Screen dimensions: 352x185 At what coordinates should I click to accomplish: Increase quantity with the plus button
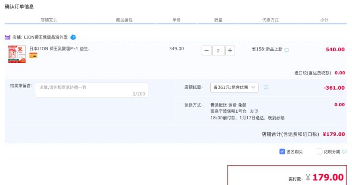click(230, 51)
